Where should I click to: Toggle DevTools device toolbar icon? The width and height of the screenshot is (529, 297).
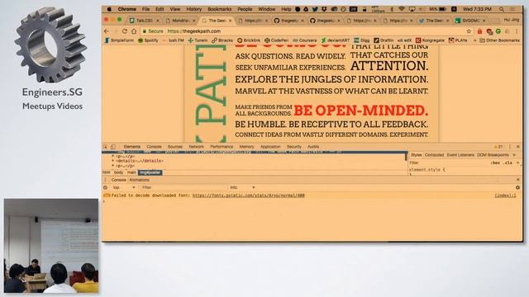pyautogui.click(x=113, y=147)
